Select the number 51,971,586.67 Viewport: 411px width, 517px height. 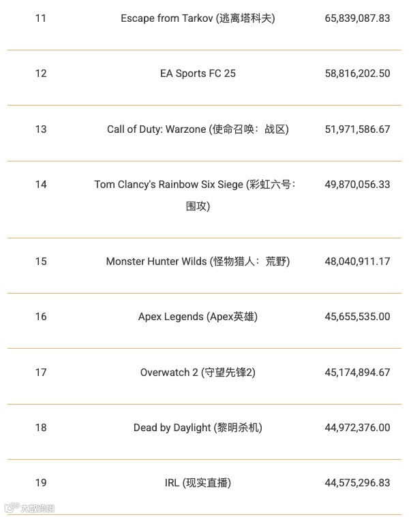[357, 129]
